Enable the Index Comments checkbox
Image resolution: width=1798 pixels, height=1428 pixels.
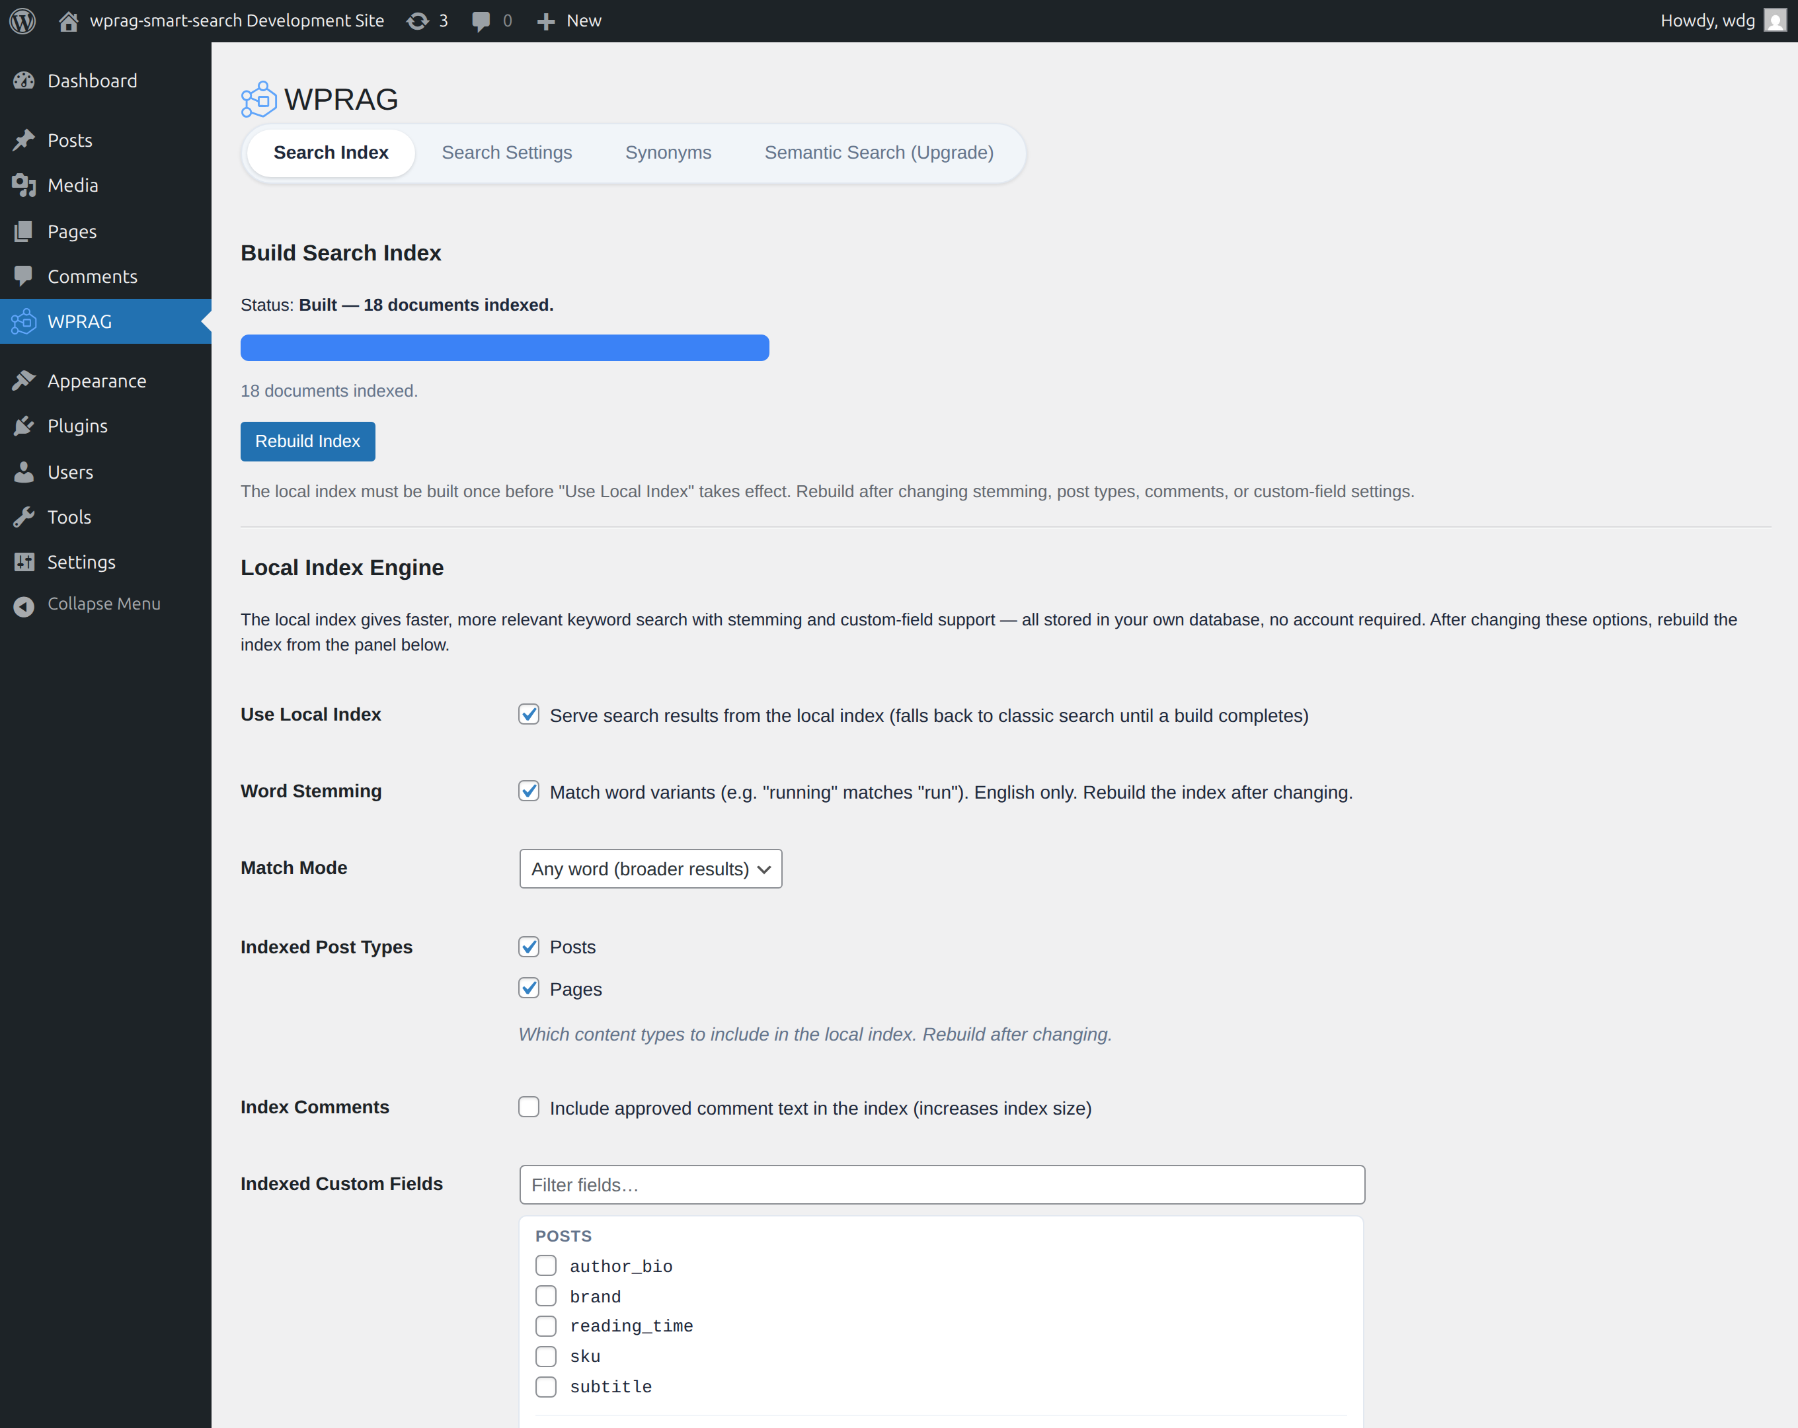[x=529, y=1107]
